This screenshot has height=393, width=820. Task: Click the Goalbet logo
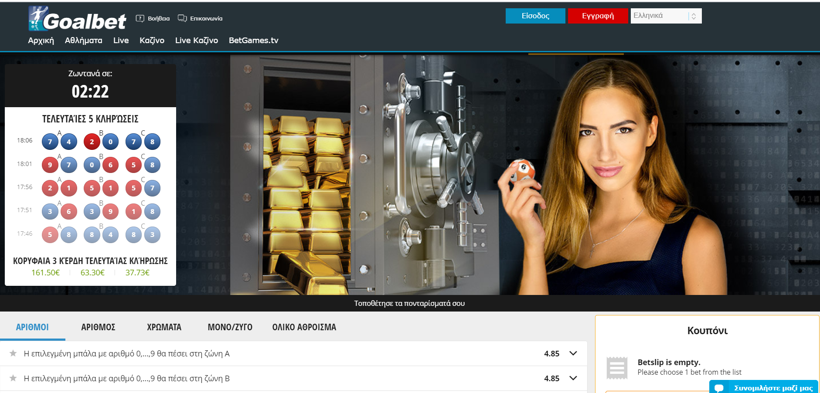tap(77, 19)
